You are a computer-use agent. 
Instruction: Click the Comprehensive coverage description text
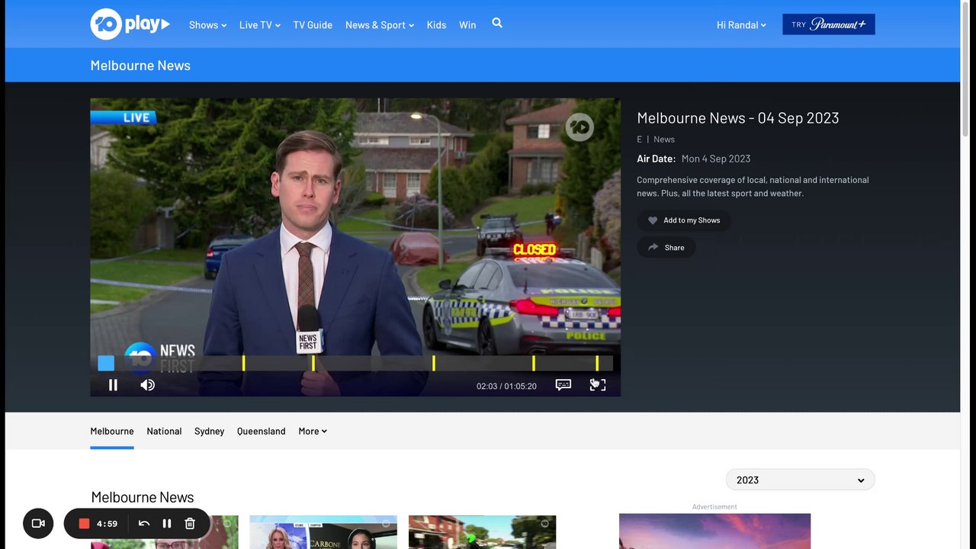pos(753,187)
